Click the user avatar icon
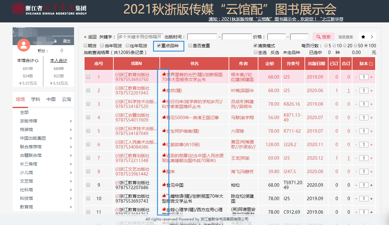Viewport: 389px width, 225px height. coord(24,45)
